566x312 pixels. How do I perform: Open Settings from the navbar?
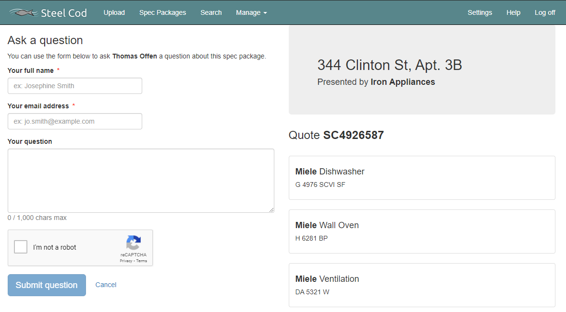pyautogui.click(x=480, y=12)
